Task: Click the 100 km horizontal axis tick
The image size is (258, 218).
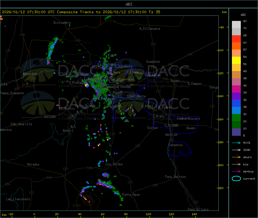Action: [148, 214]
